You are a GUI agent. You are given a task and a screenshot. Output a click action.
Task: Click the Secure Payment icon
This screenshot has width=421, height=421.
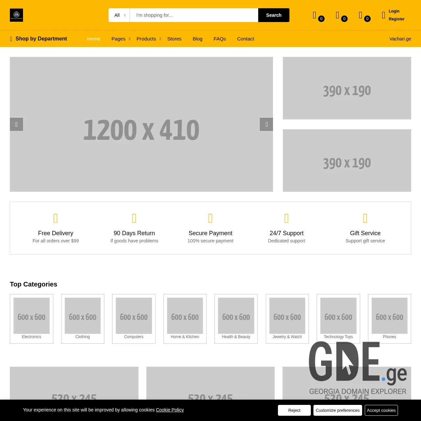[x=210, y=218]
